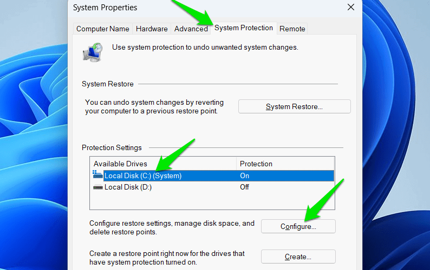
Task: Switch to the Computer Name tab
Action: 103,29
